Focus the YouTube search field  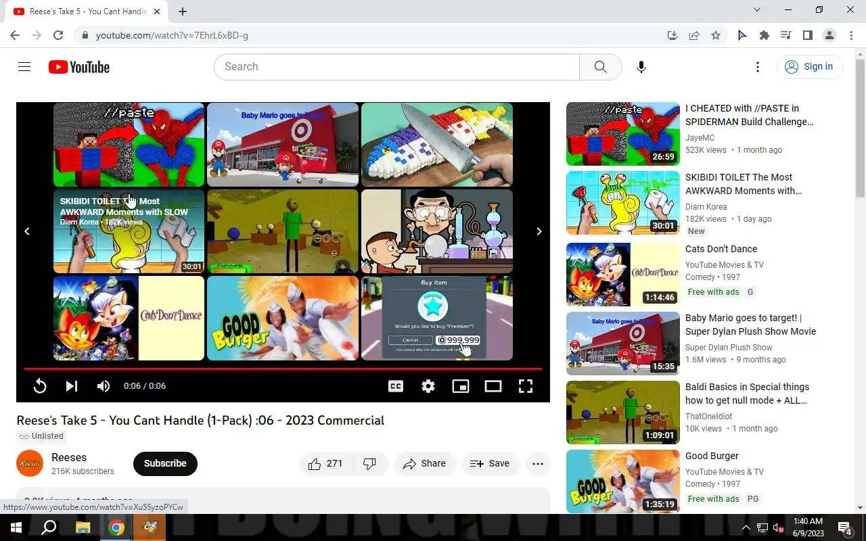[x=396, y=67]
